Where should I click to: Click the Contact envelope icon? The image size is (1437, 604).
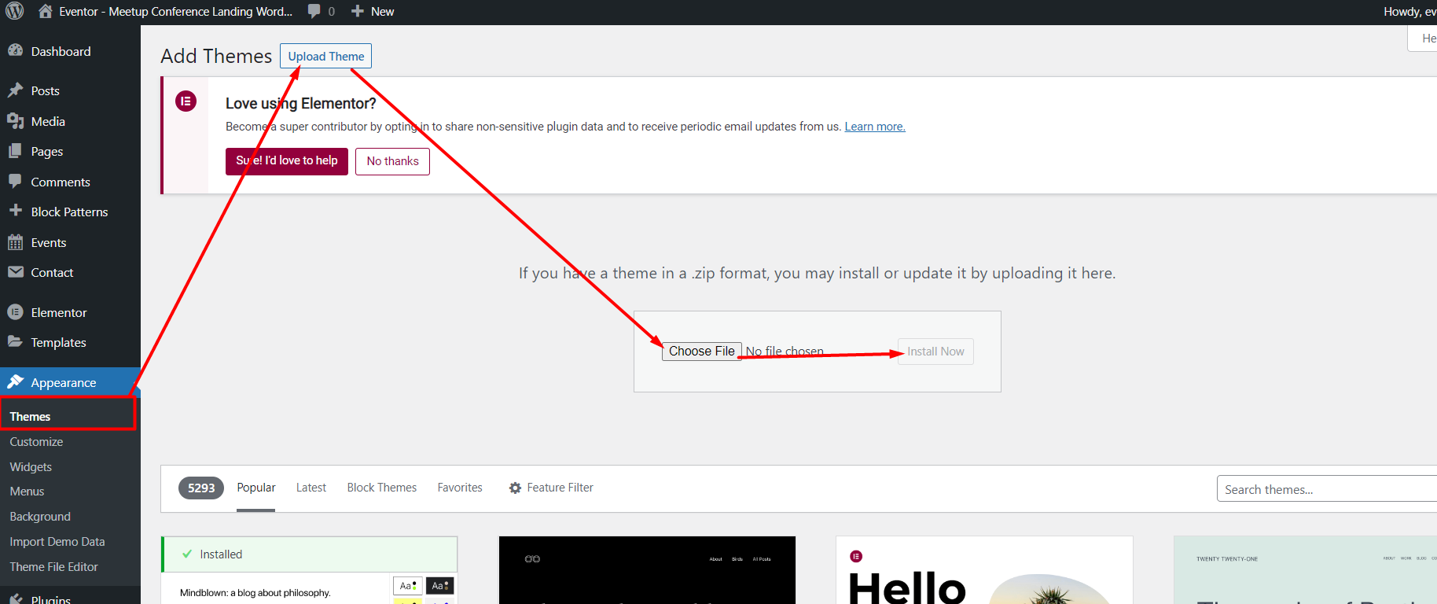(x=15, y=272)
